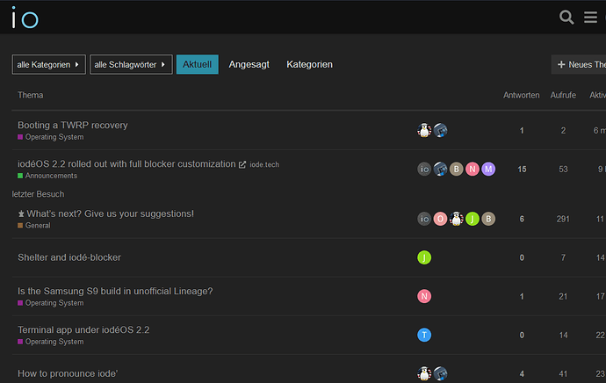Open topic Terminal app under iodéOS 2.2
606x383 pixels.
coord(83,329)
